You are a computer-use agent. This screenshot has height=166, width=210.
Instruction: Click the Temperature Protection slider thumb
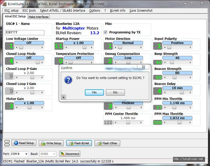(71, 62)
